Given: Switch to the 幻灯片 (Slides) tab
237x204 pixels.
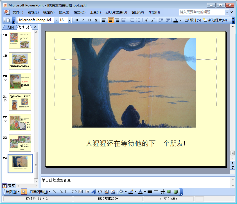Looking at the screenshot, I should (x=24, y=27).
